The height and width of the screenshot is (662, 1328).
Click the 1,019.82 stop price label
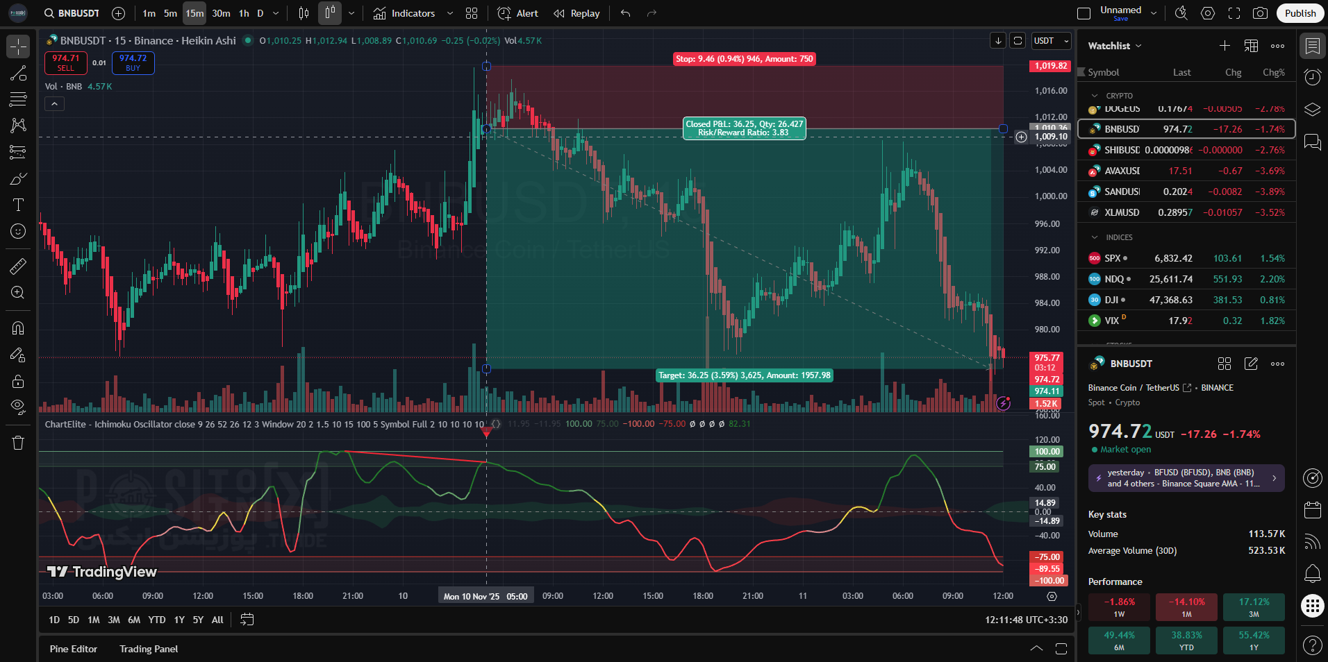pos(1050,66)
